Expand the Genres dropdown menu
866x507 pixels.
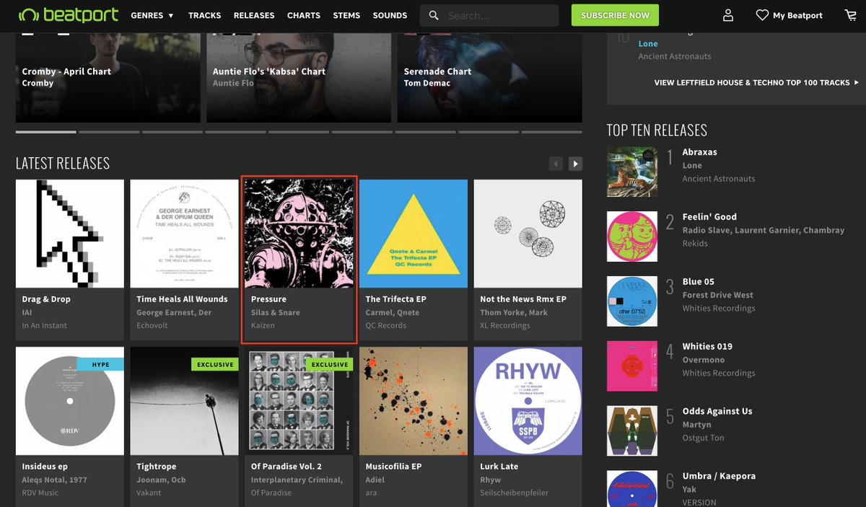tap(152, 15)
